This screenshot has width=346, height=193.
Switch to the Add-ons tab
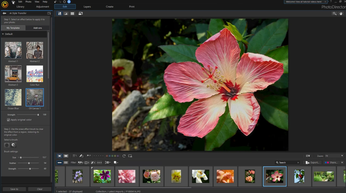point(37,28)
